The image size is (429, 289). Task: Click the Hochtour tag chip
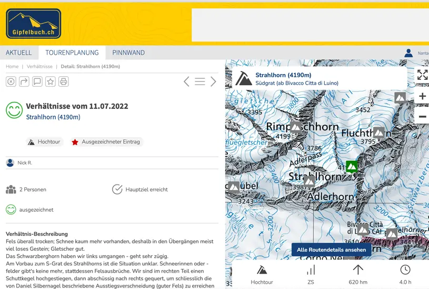(x=45, y=142)
